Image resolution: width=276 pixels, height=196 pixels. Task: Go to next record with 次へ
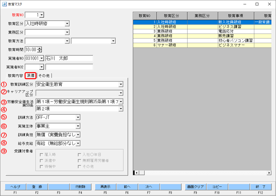(x=149, y=187)
